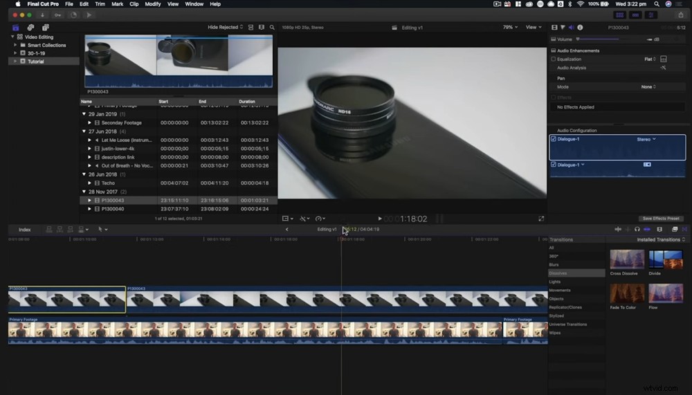
Task: Click the Save Effects Preset button
Action: click(661, 219)
